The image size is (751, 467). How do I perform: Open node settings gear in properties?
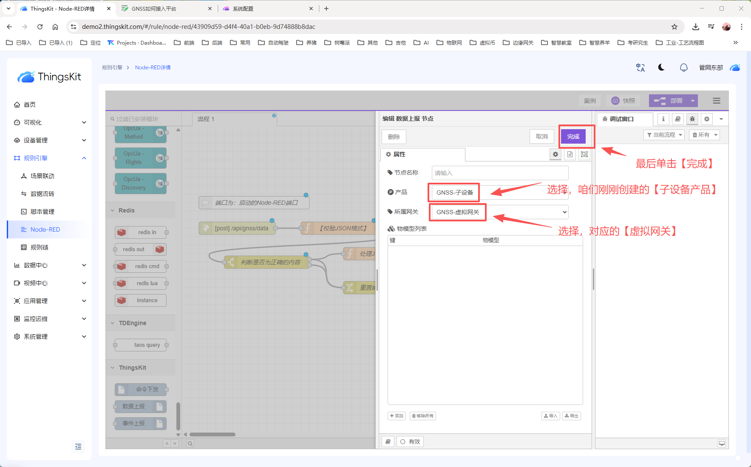(x=555, y=154)
